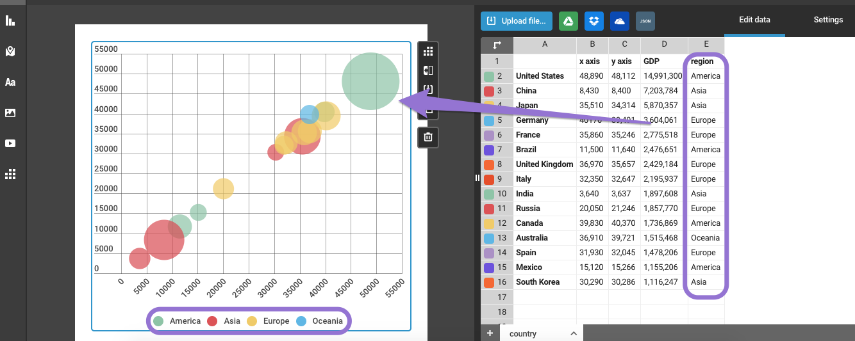The height and width of the screenshot is (341, 855).
Task: Select the text (Aa) tool
Action: click(10, 82)
